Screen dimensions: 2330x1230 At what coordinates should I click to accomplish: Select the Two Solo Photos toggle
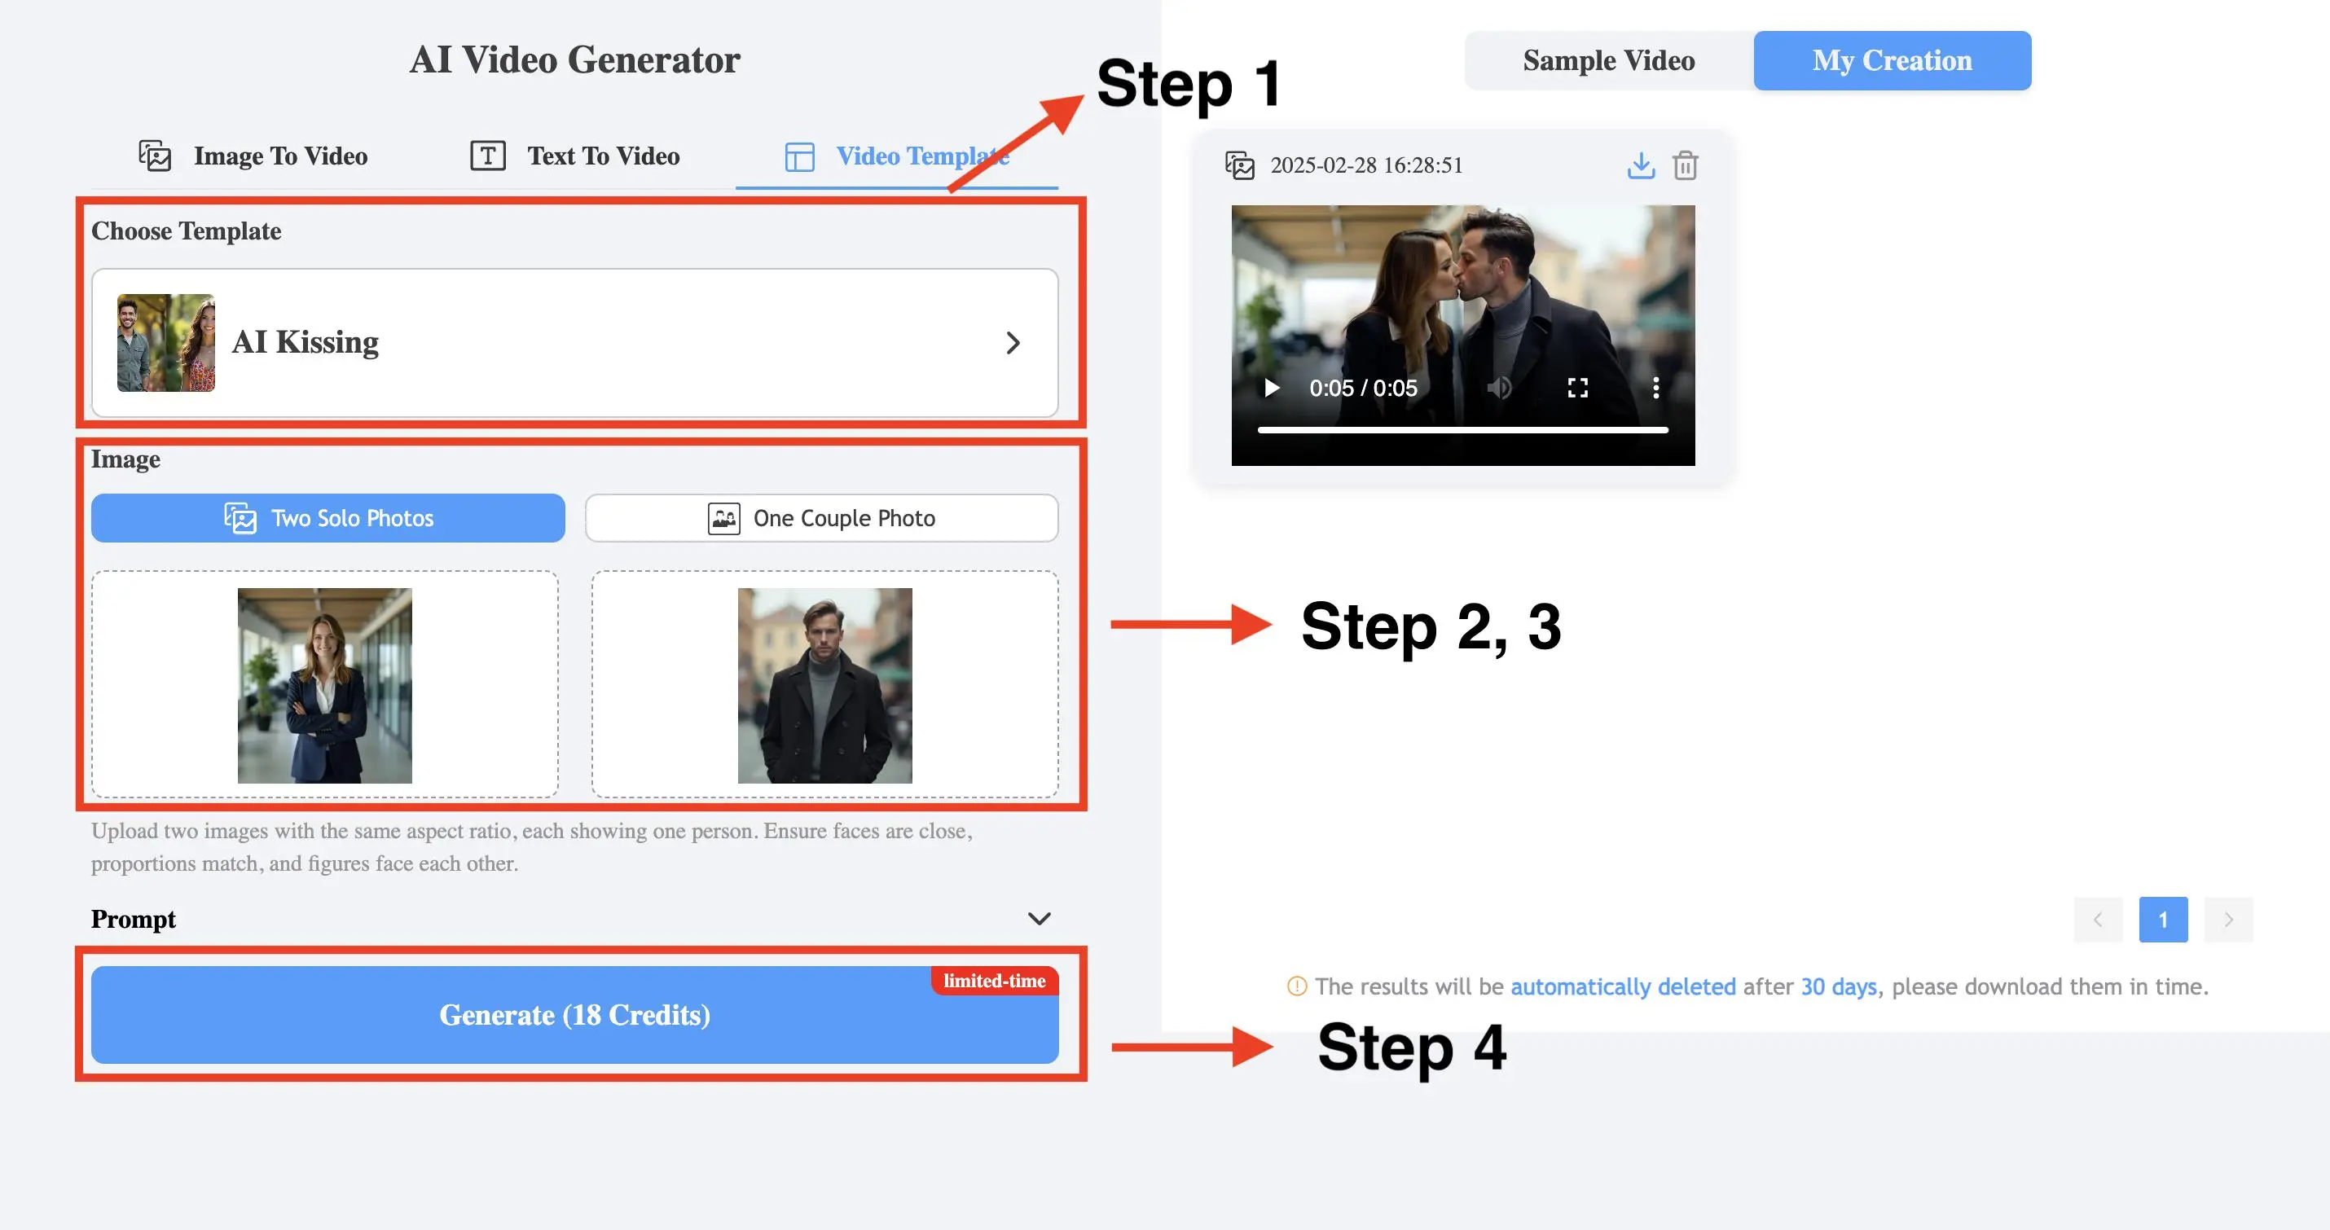328,516
